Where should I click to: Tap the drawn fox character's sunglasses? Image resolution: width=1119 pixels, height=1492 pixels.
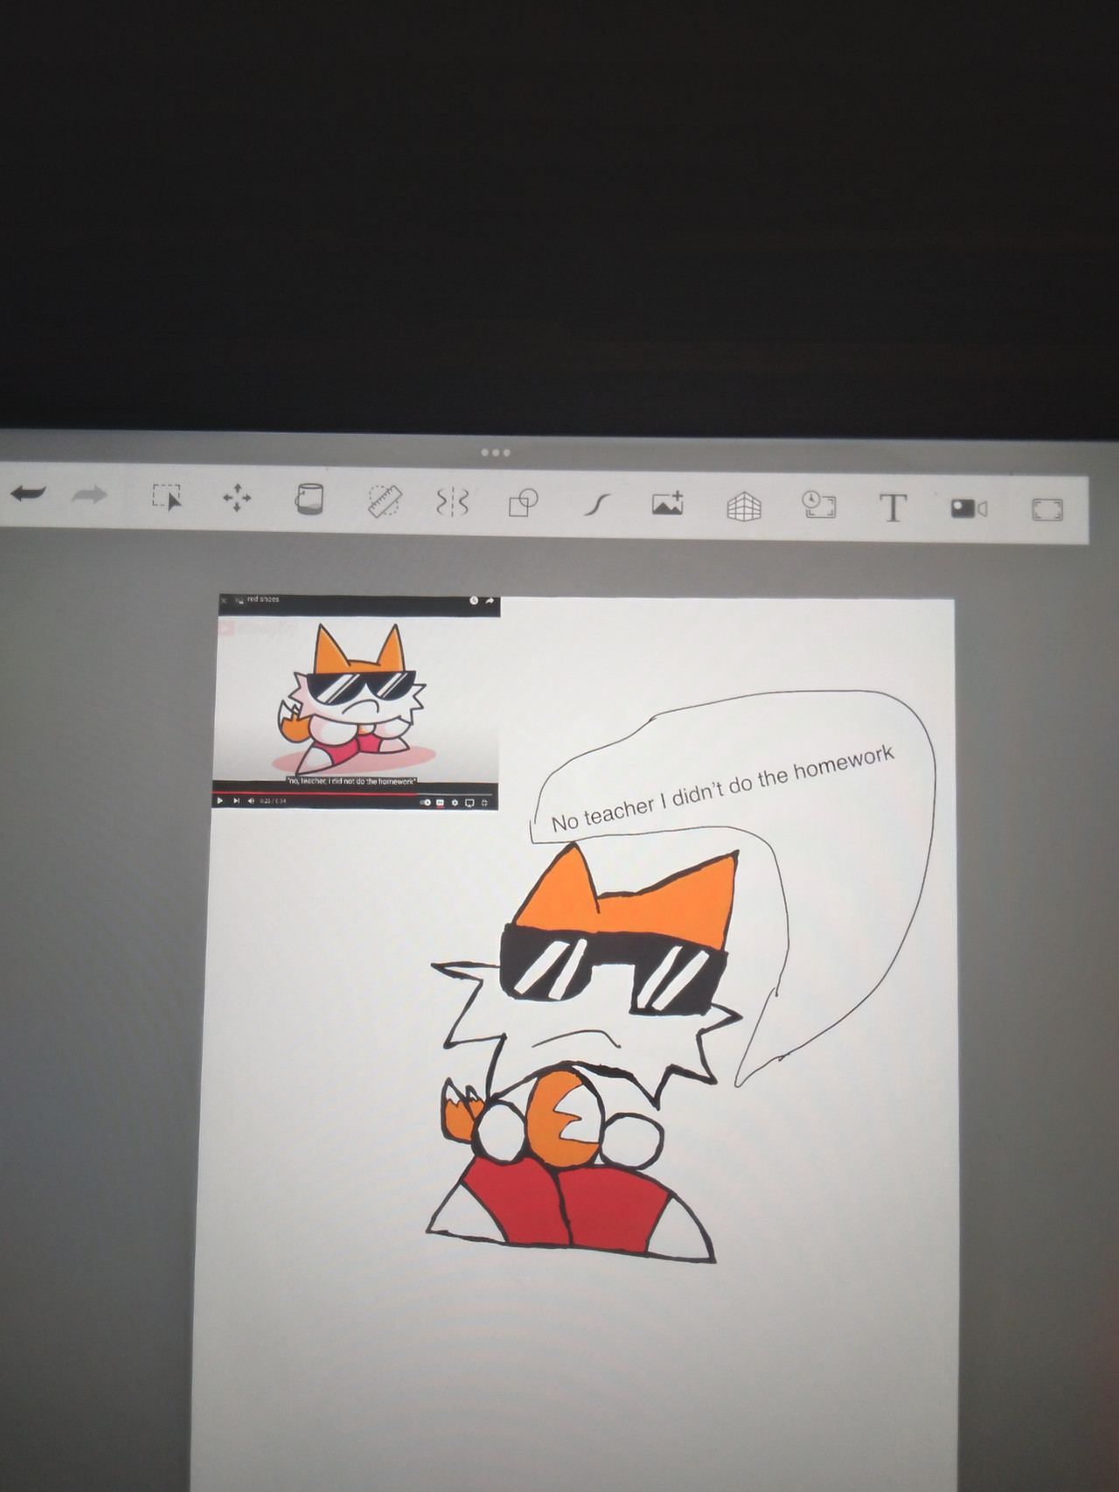pos(615,970)
